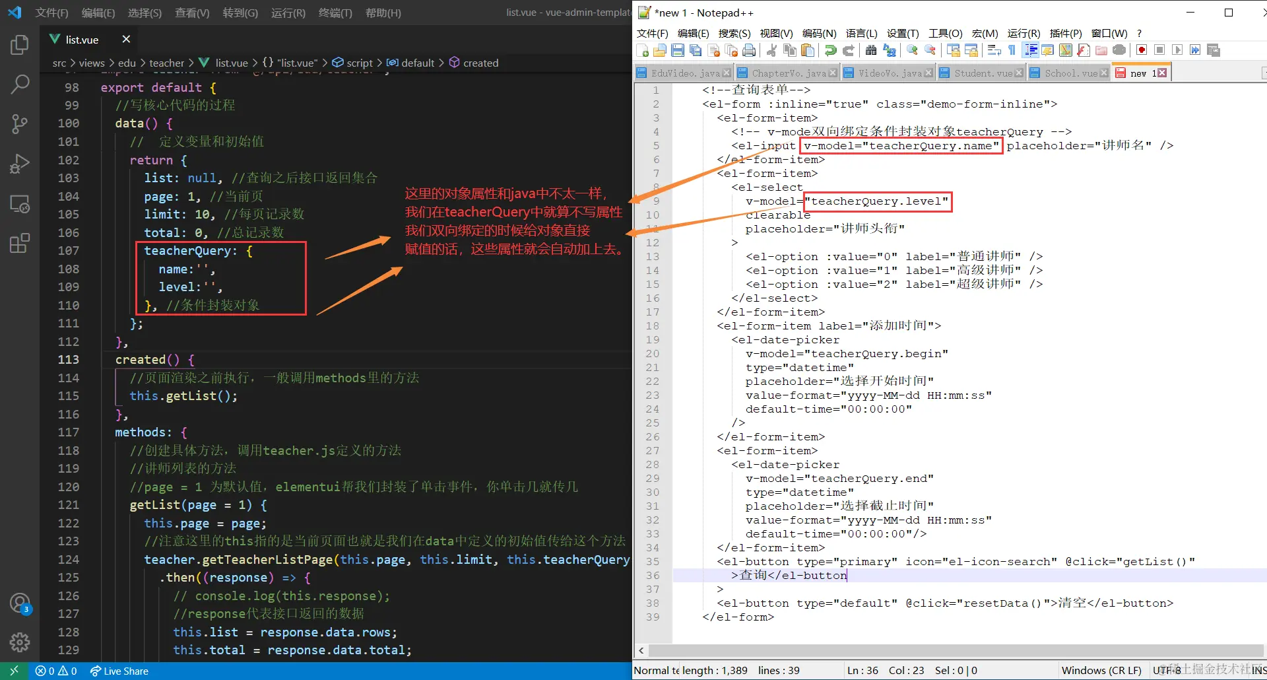Open Notepad++ 插件(P) menu
The image size is (1267, 680).
point(1066,33)
